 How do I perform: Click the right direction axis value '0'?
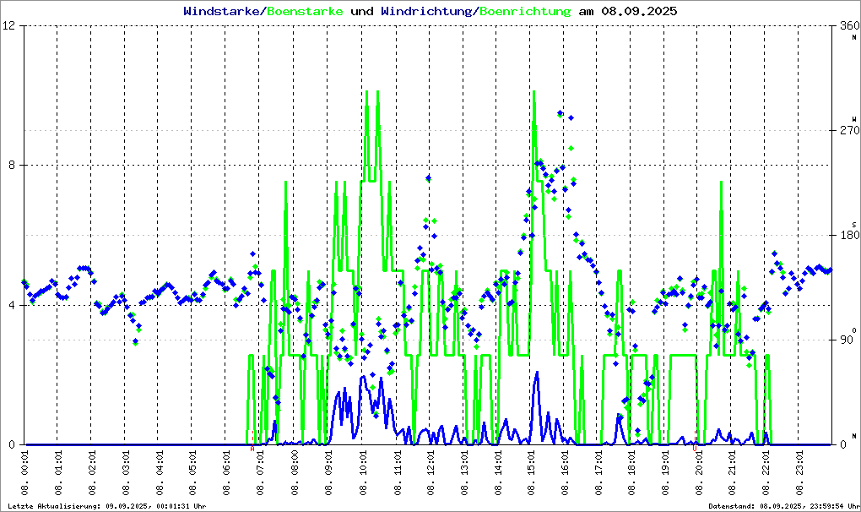(843, 445)
